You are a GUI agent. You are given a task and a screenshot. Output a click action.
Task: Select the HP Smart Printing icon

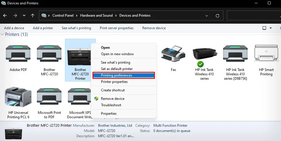[x=266, y=55]
